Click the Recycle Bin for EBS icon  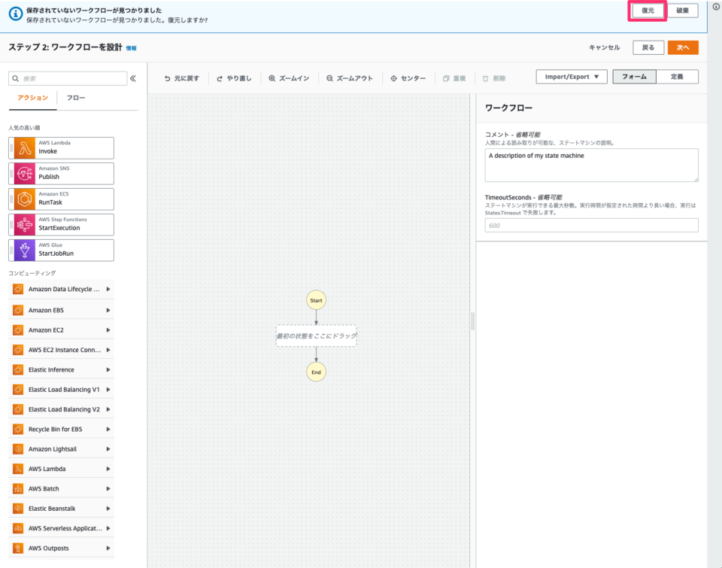[18, 429]
